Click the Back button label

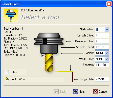click(62, 92)
